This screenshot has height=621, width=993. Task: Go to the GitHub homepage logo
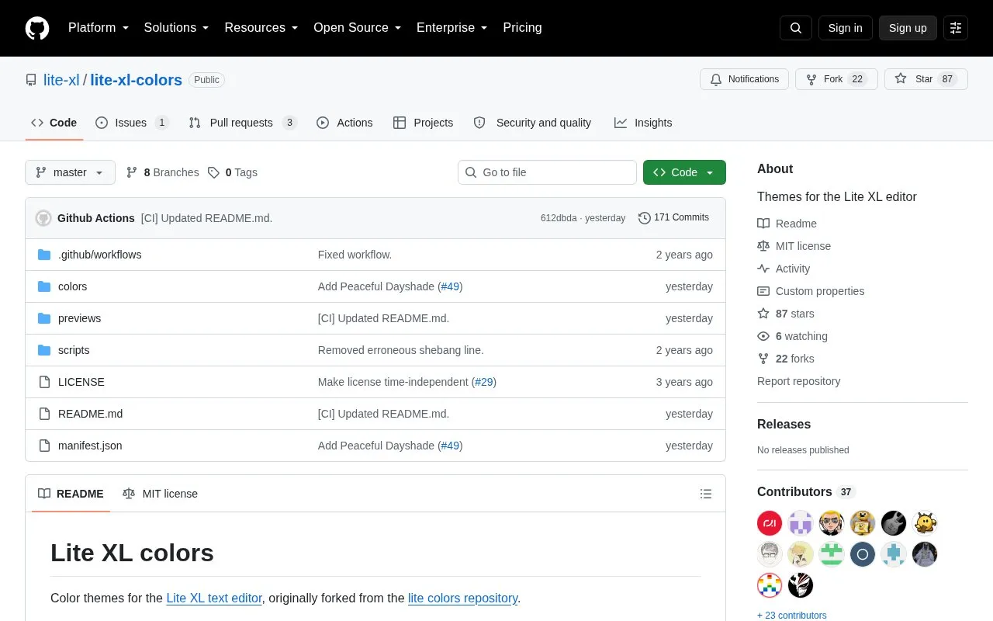click(37, 28)
